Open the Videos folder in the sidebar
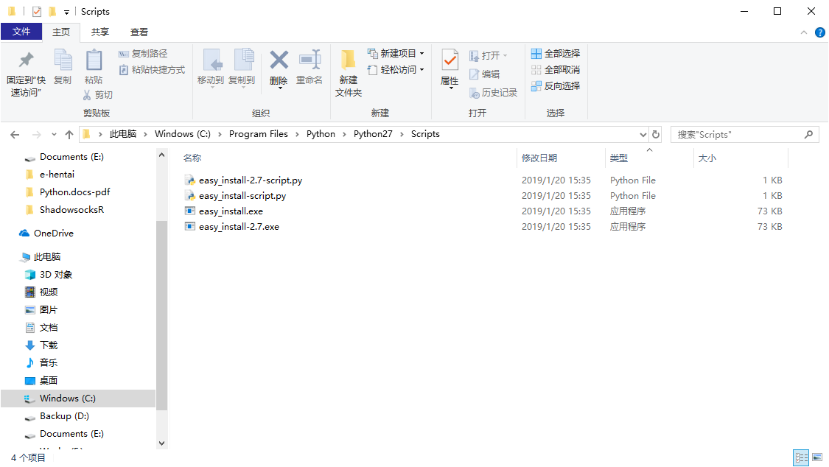 pos(49,292)
